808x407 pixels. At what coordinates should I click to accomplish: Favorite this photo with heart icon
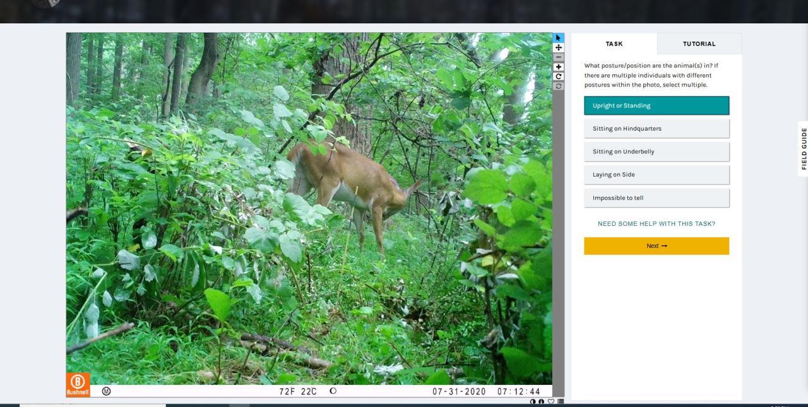pos(550,401)
